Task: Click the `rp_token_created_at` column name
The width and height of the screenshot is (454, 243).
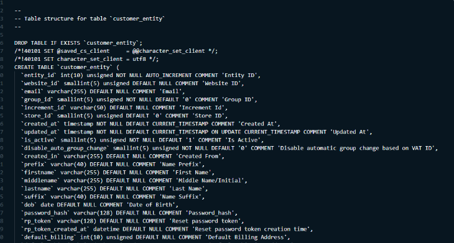Action: (55, 229)
